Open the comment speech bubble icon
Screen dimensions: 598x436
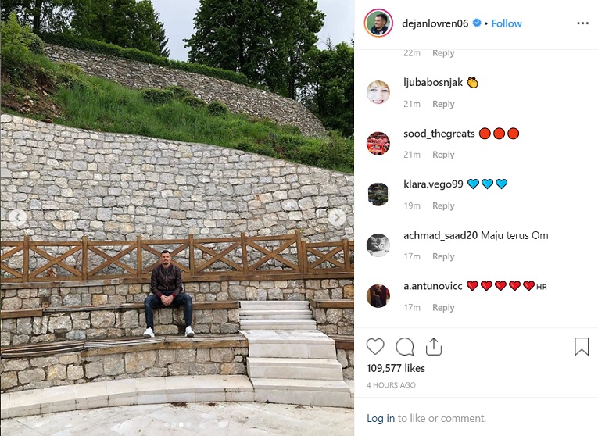click(x=405, y=346)
